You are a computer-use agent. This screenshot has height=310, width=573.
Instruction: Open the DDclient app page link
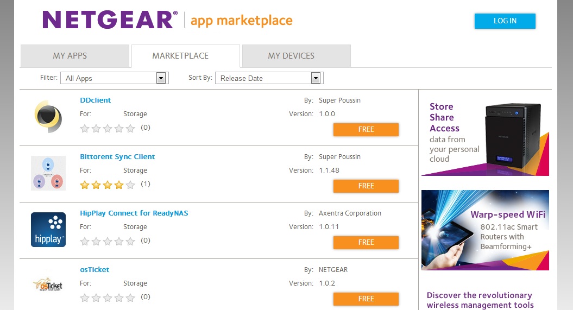[96, 100]
